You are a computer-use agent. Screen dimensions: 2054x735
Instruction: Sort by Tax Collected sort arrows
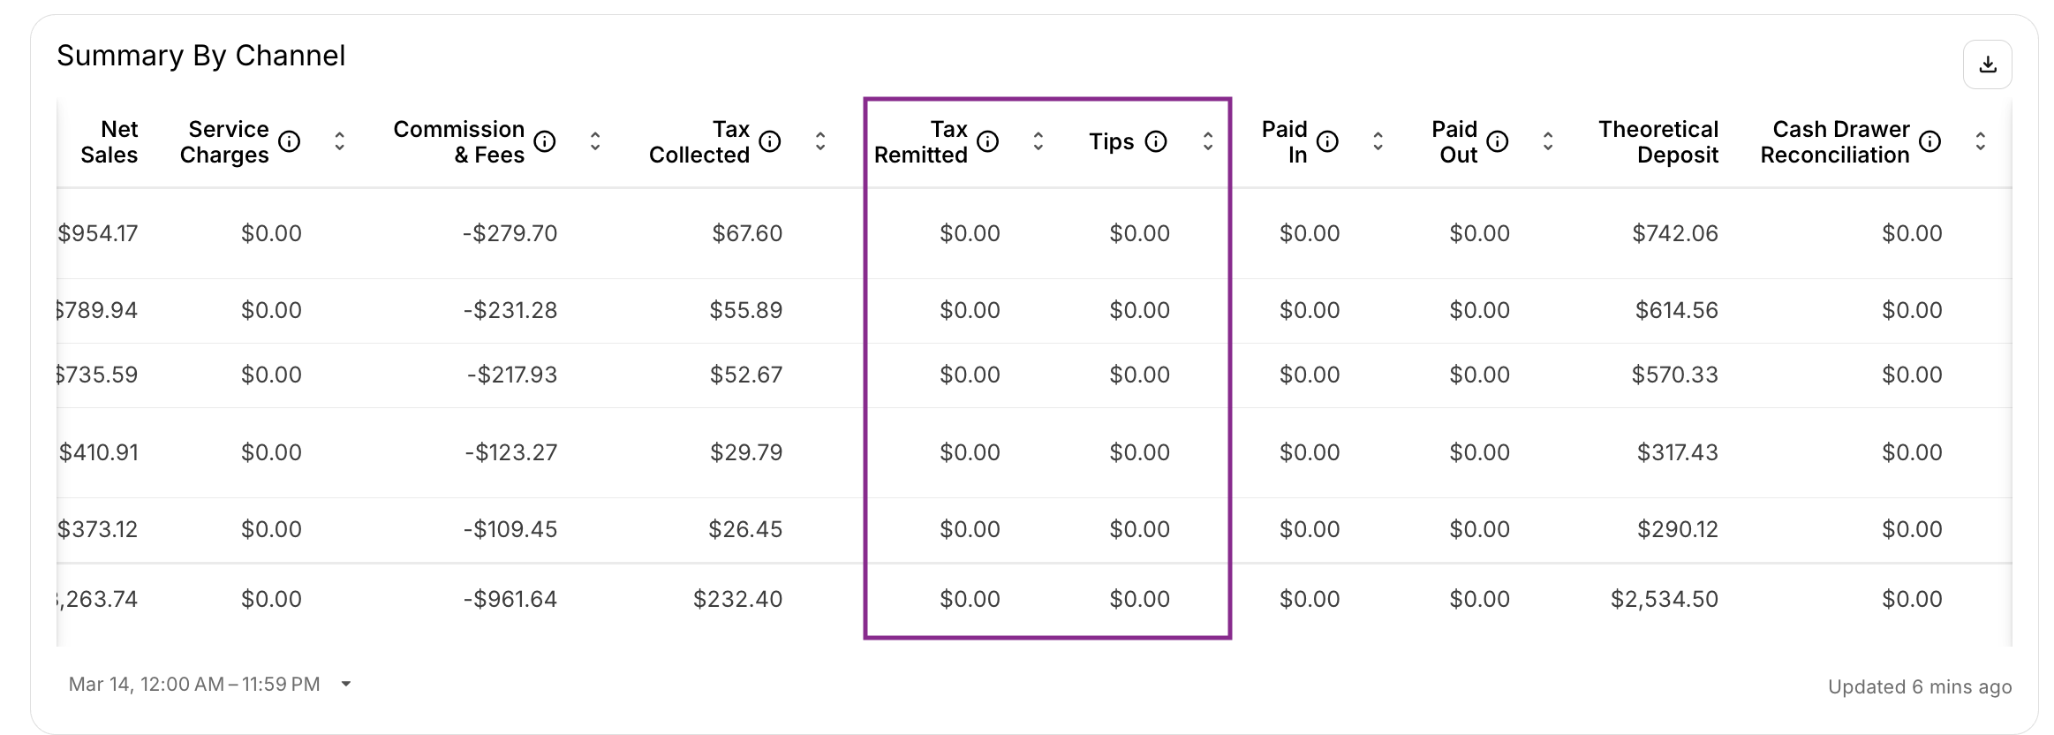pyautogui.click(x=820, y=141)
